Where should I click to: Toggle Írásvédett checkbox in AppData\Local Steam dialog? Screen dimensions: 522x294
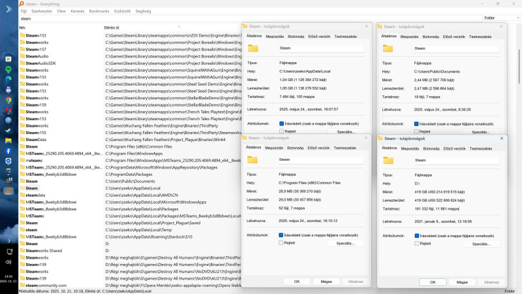tap(282, 123)
